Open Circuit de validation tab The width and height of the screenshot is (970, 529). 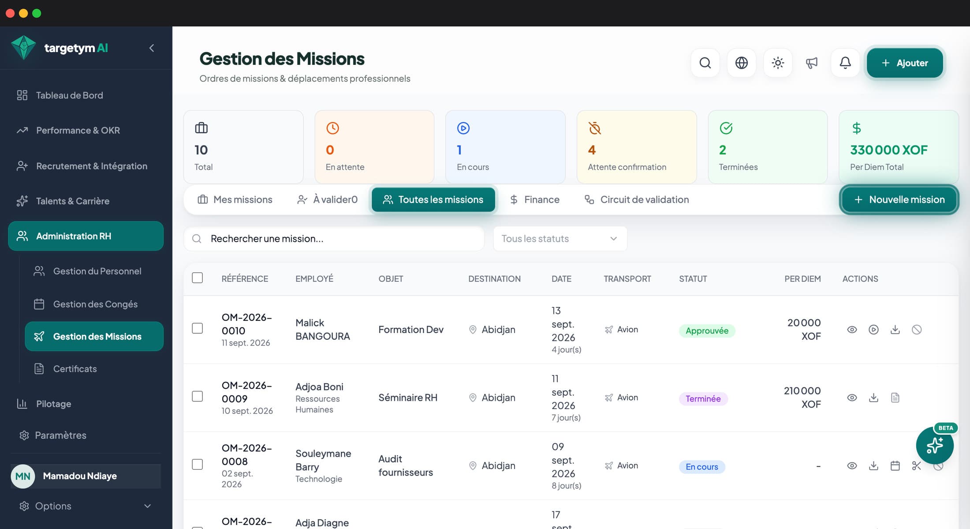point(637,200)
